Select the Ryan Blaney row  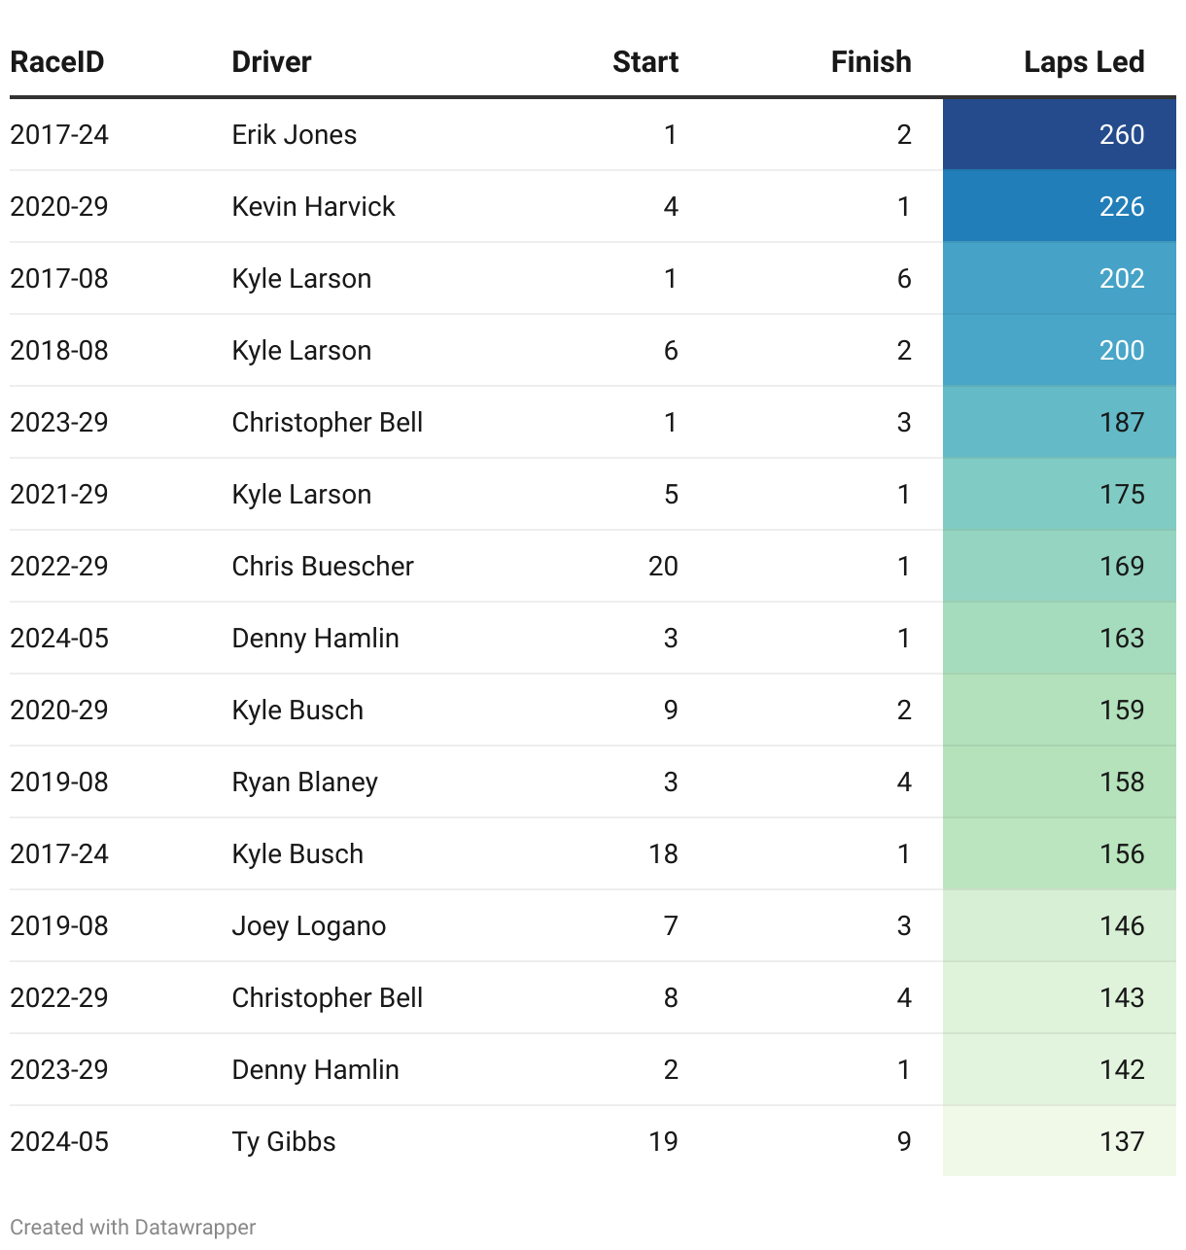(593, 781)
